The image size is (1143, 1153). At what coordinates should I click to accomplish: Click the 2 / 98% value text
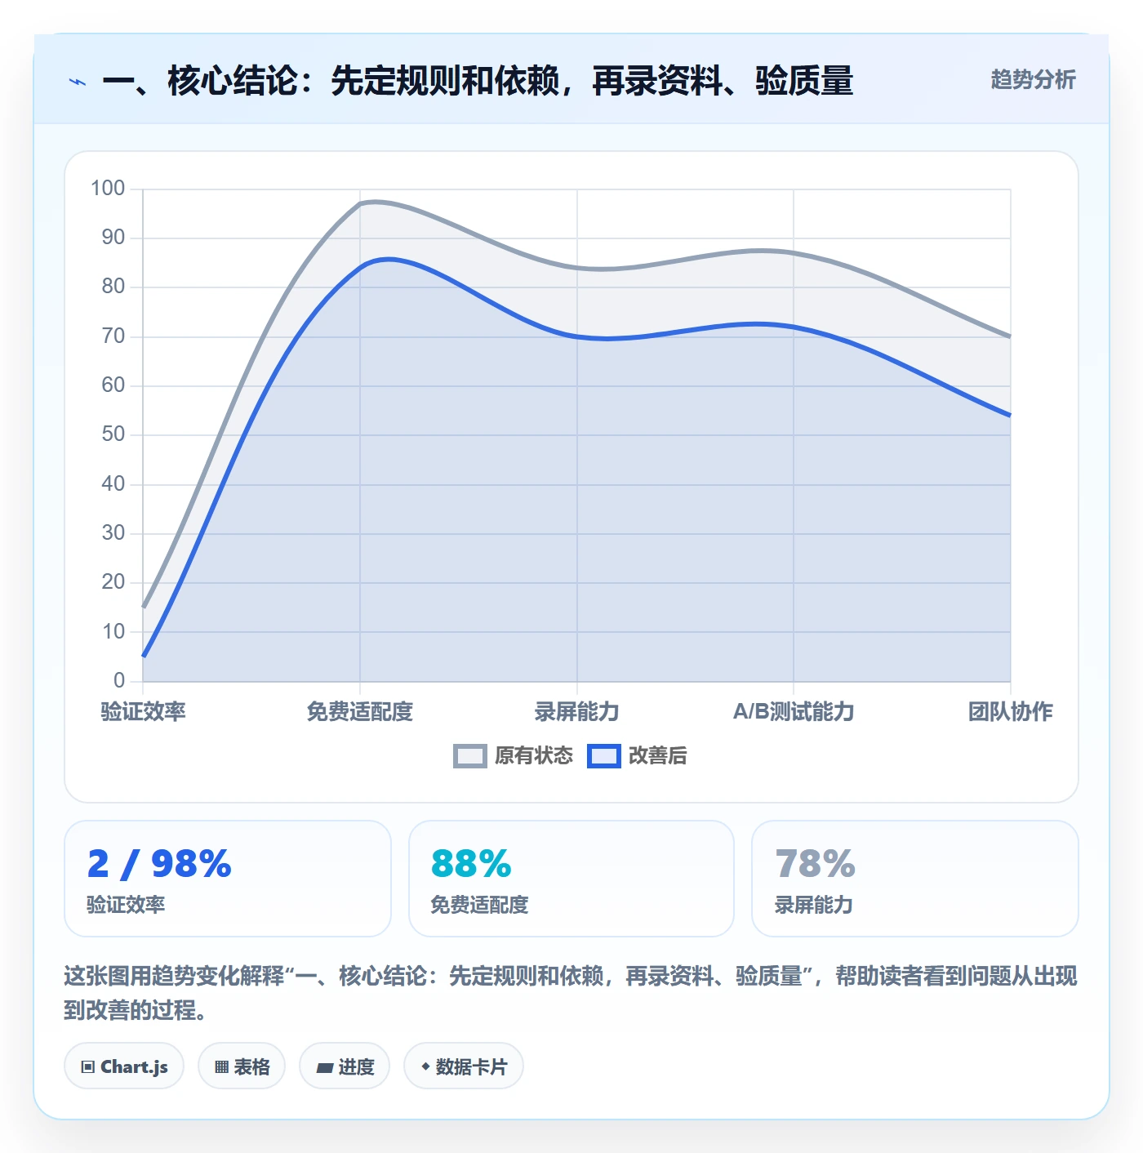tap(160, 863)
